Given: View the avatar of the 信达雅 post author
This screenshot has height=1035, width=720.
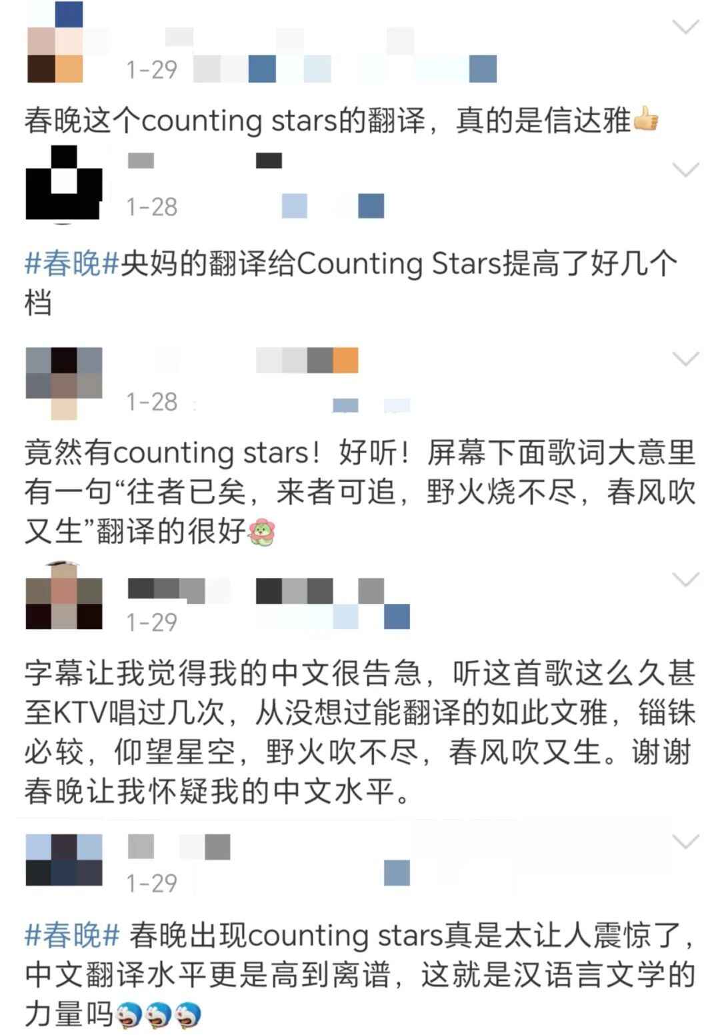Looking at the screenshot, I should [x=55, y=41].
